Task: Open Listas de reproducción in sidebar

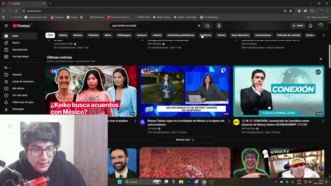Action: click(20, 82)
